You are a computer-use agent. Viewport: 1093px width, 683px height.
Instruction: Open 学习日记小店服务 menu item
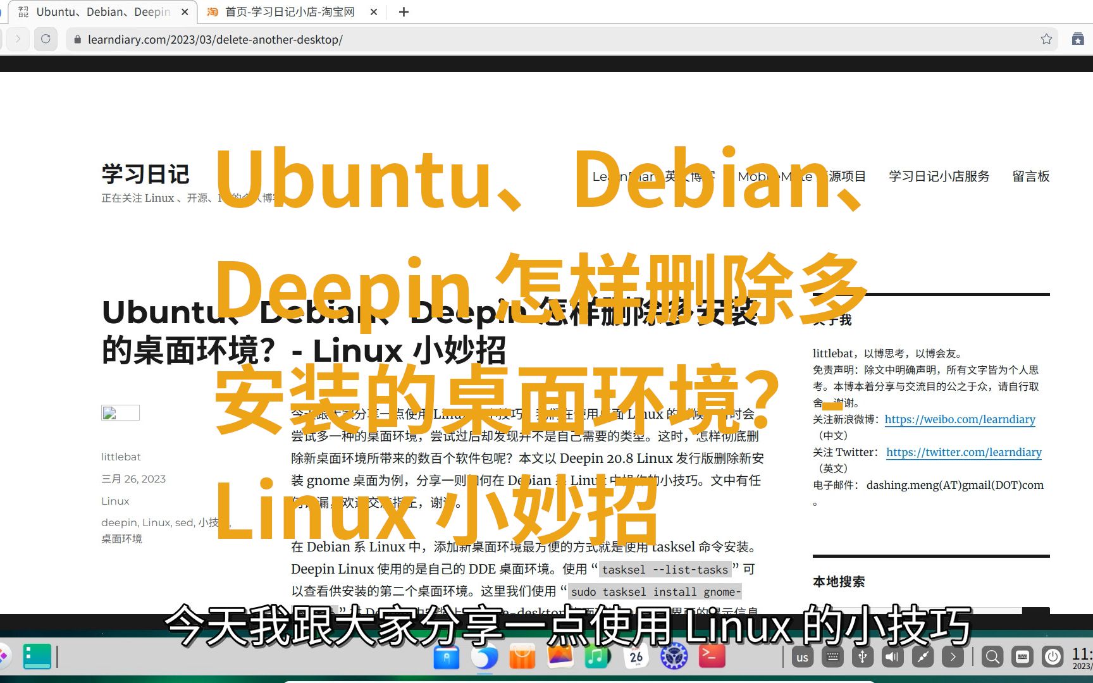point(939,176)
